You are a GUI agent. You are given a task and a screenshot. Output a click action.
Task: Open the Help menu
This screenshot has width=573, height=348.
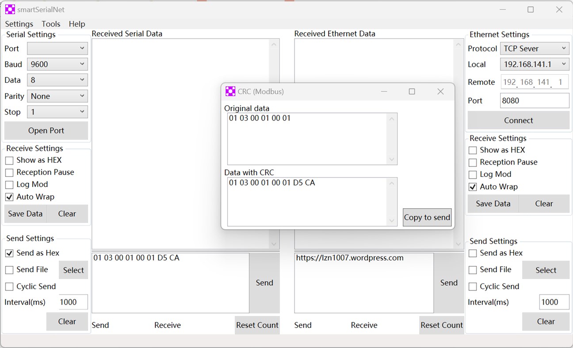tap(77, 24)
